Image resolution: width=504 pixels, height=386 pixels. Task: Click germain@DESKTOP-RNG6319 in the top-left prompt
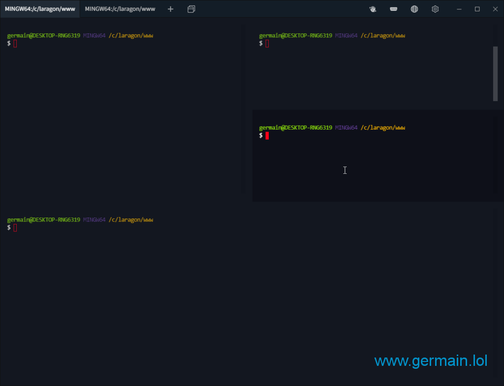click(x=43, y=35)
